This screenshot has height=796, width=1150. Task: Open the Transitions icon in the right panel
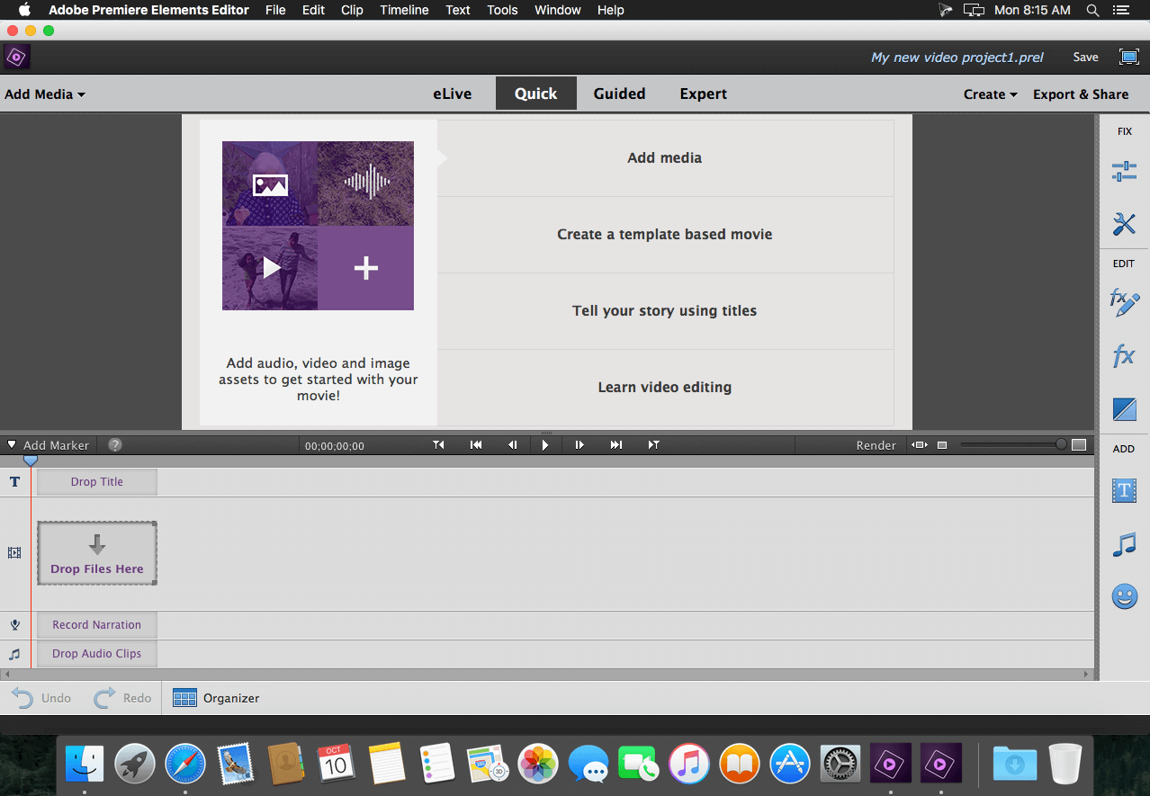[x=1124, y=410]
